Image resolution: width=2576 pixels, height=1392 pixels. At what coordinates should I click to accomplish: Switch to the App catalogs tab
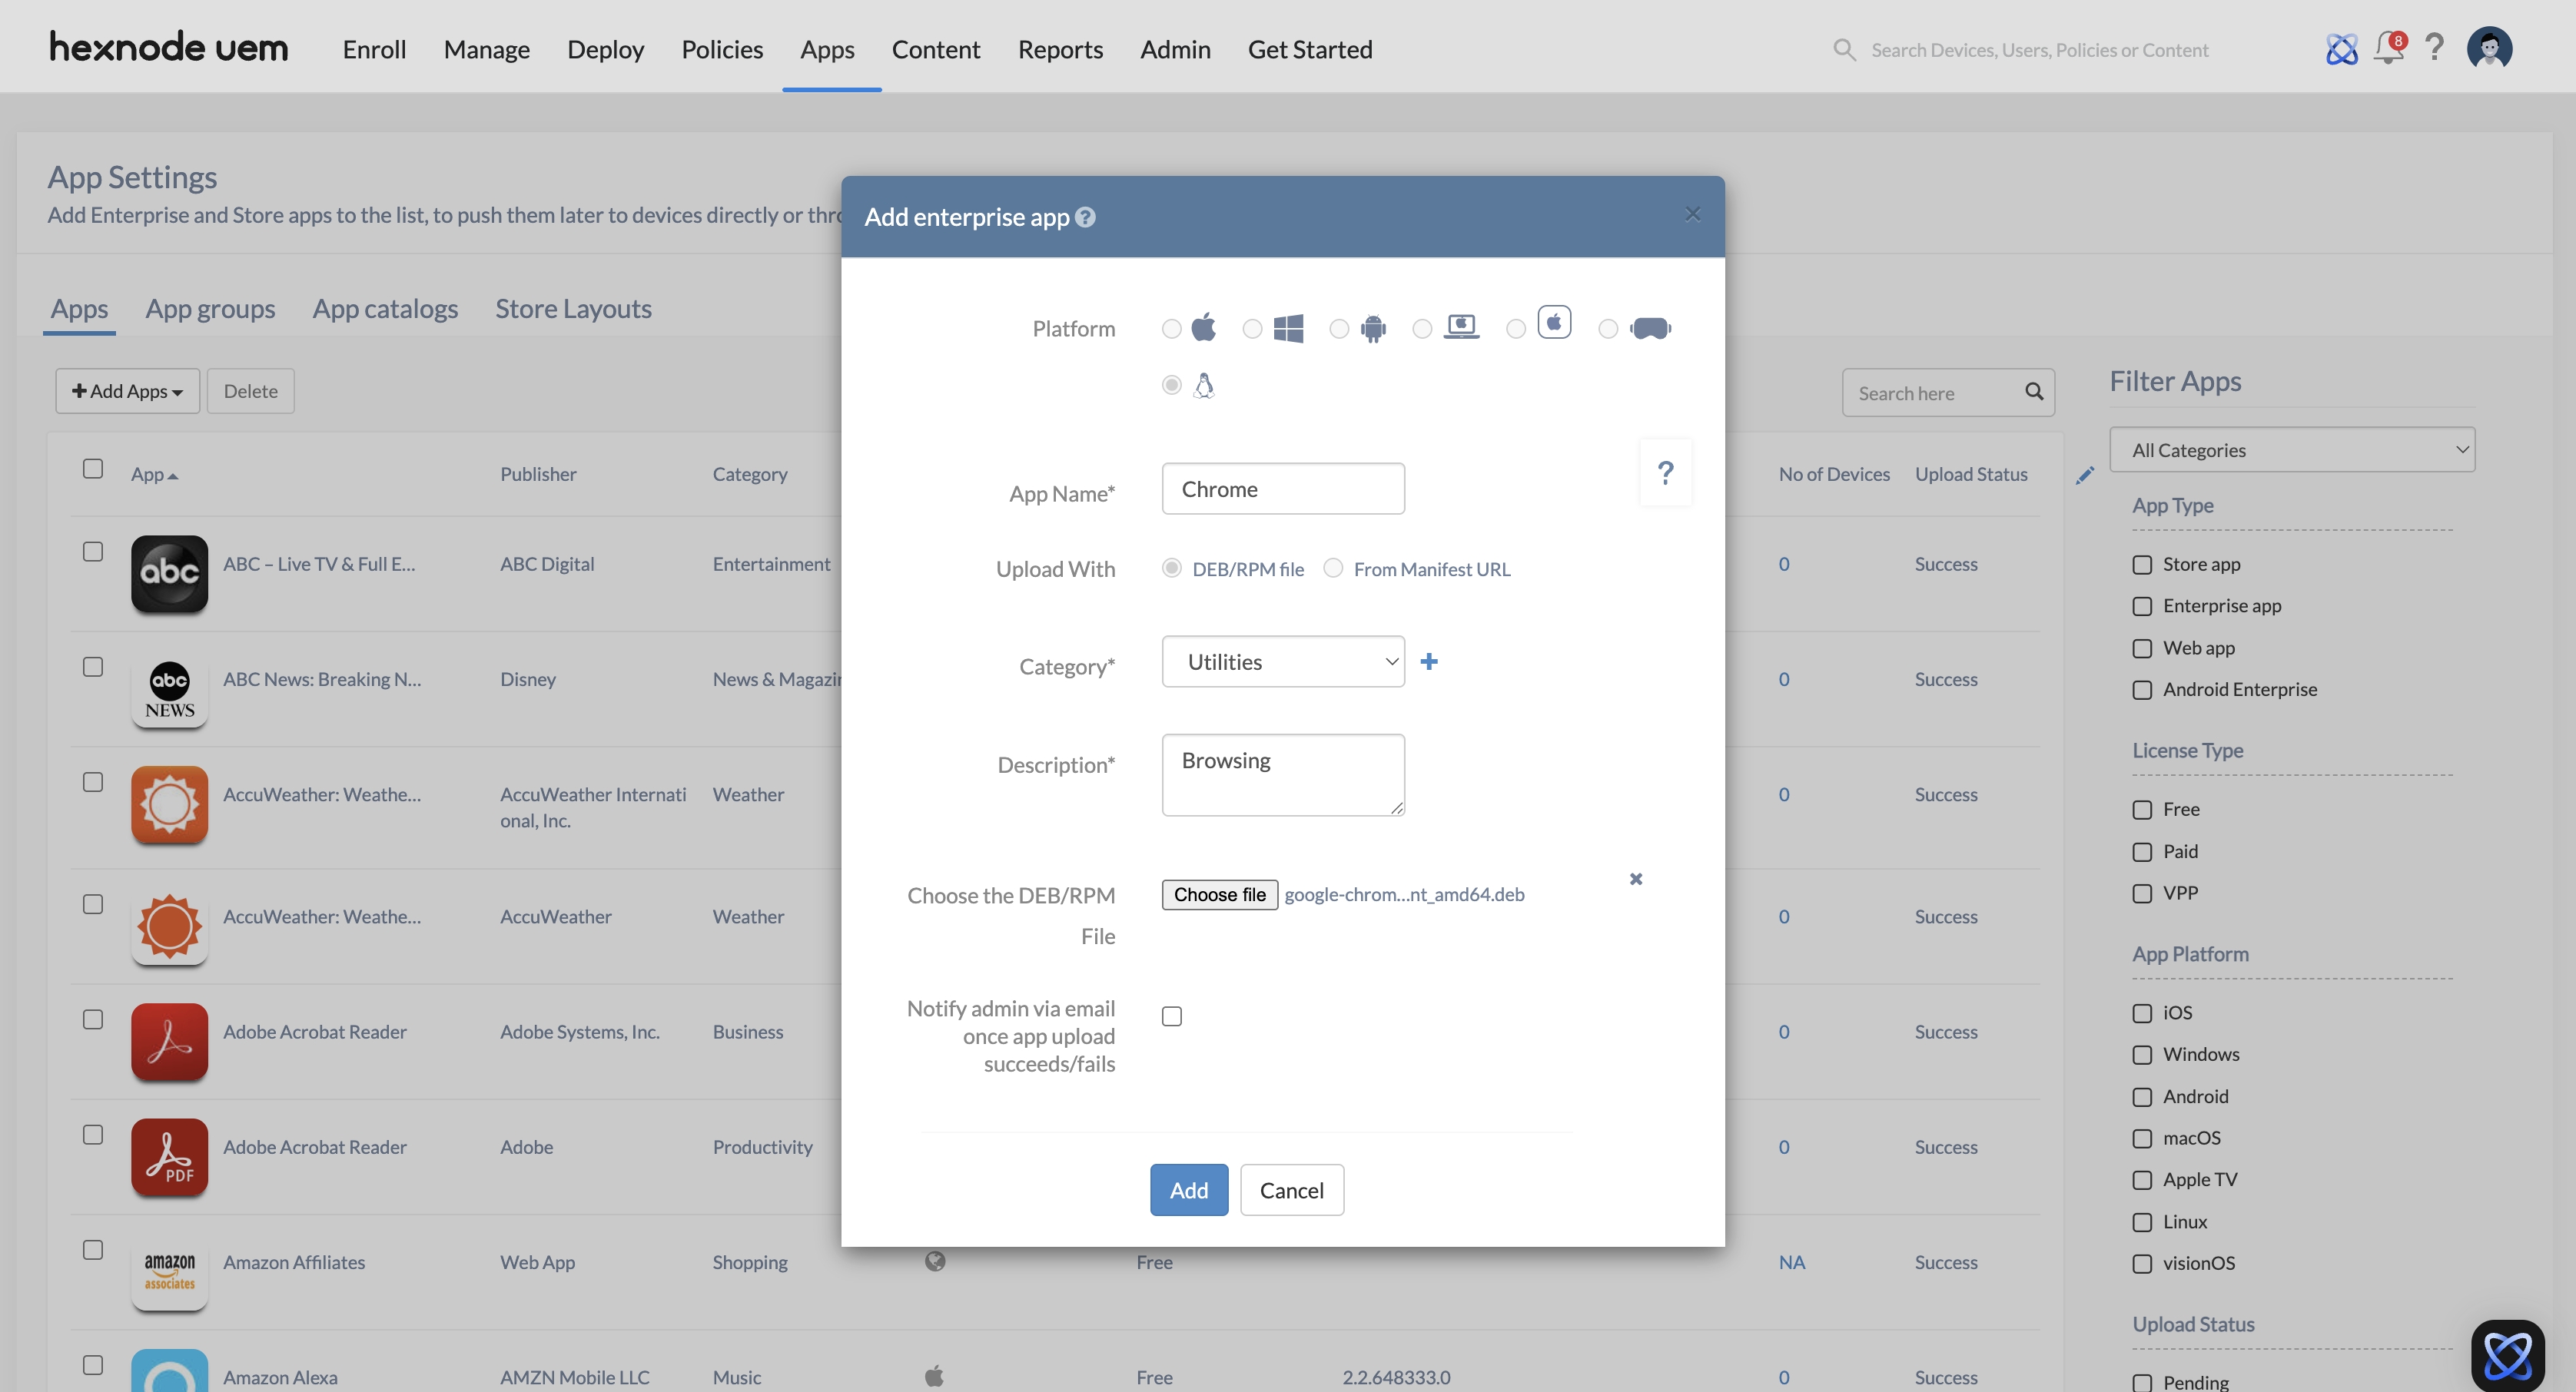pyautogui.click(x=385, y=309)
